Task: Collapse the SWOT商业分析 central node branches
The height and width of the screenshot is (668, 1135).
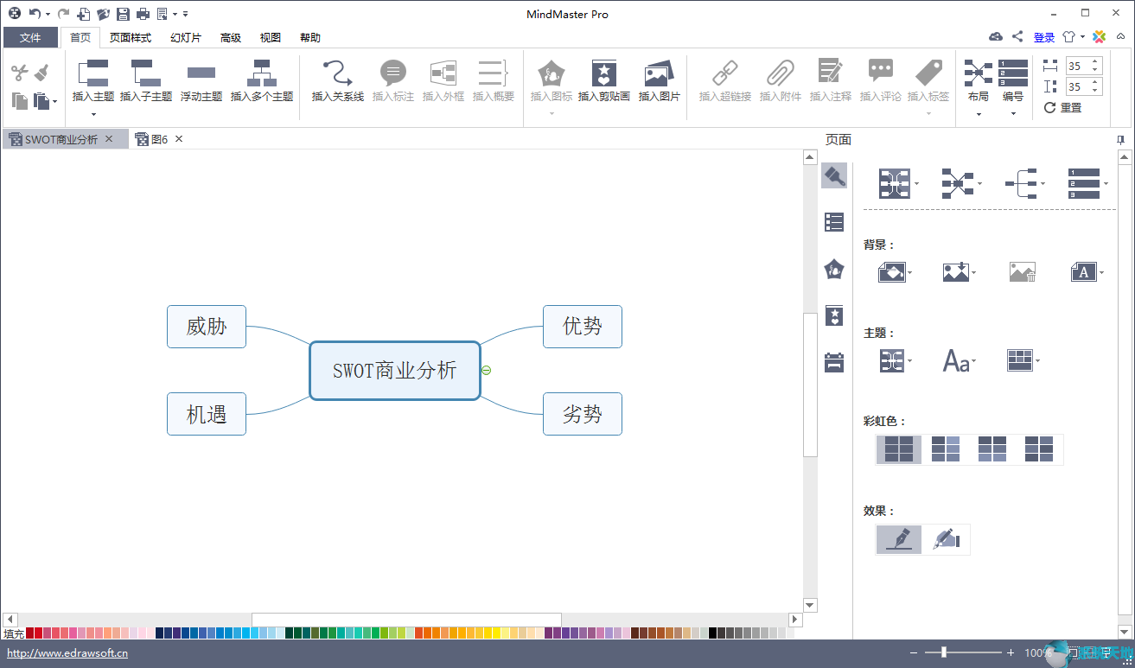Action: (x=487, y=370)
